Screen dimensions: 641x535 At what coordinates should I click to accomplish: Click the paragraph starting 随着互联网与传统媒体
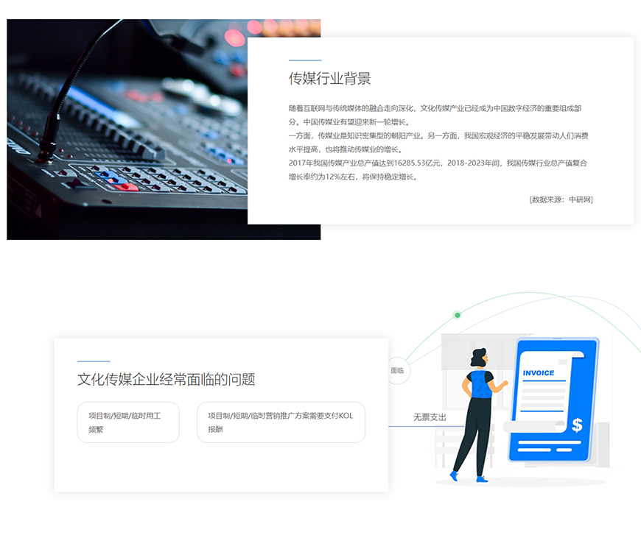[x=435, y=115]
